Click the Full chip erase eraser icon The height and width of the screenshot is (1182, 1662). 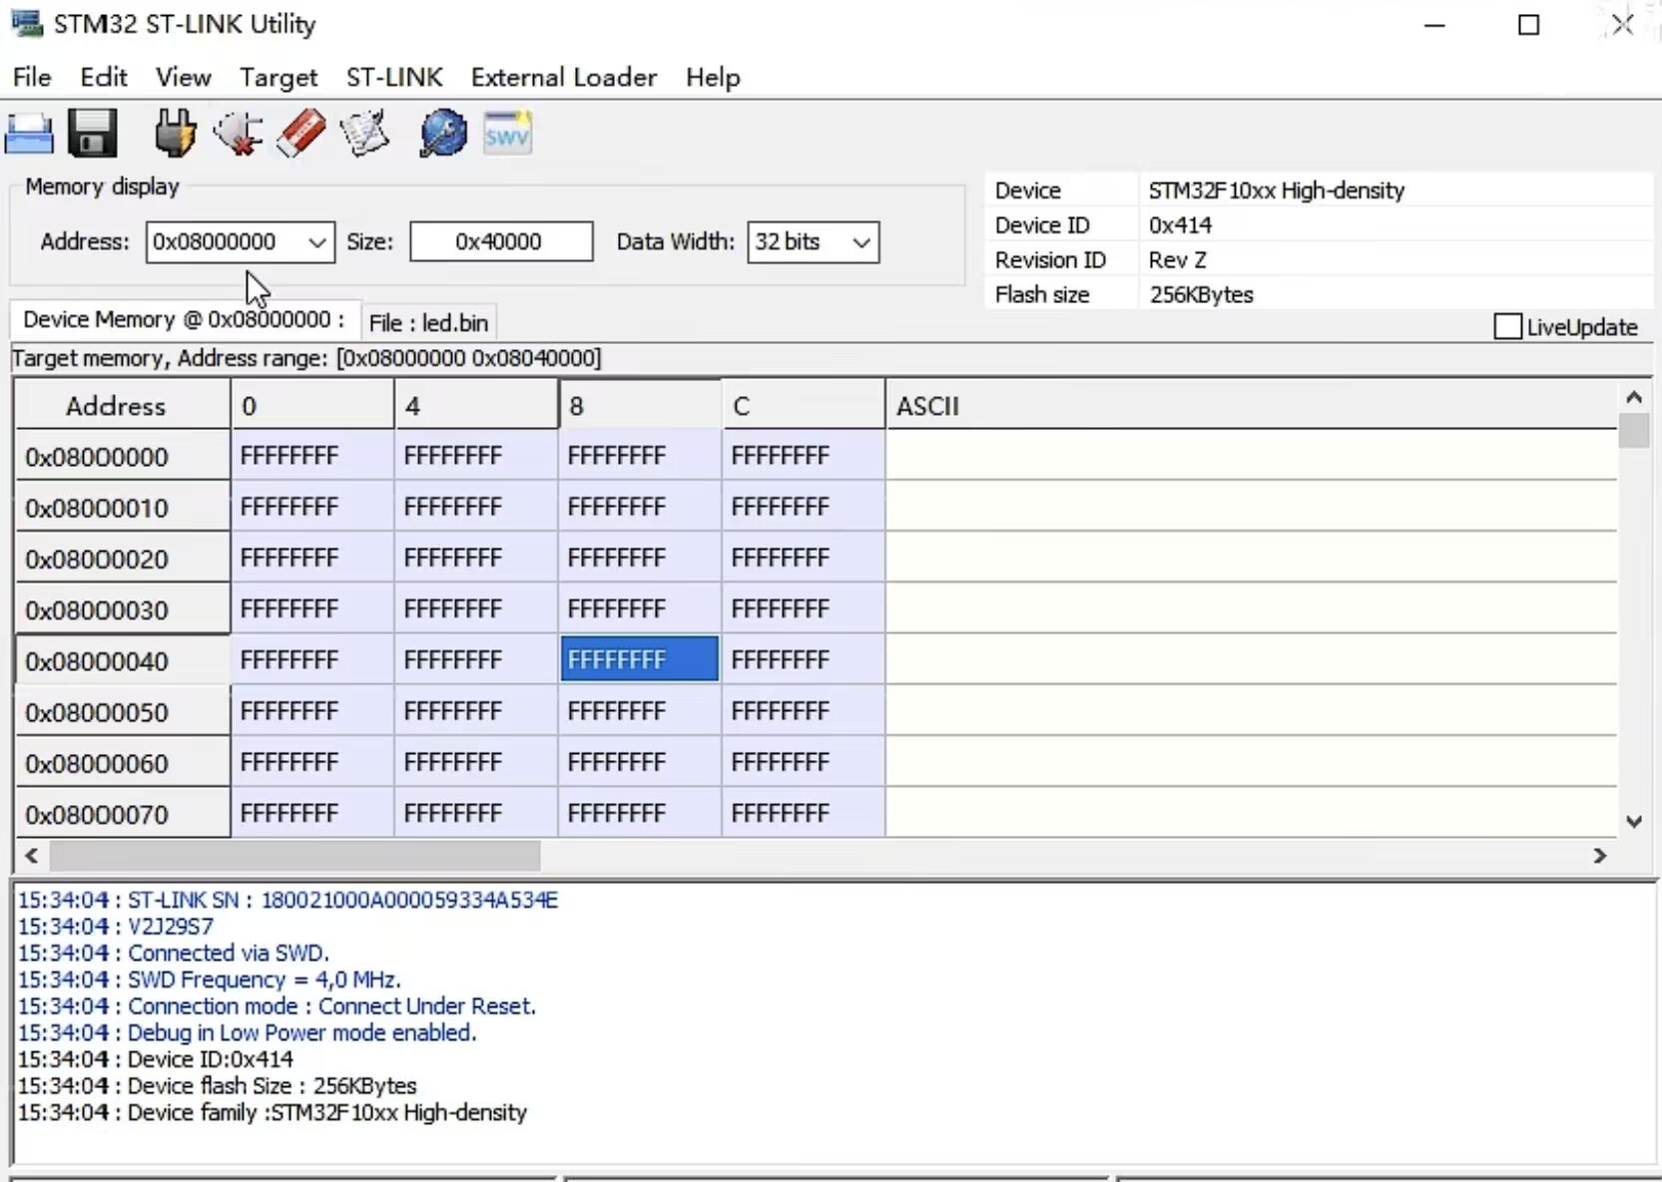[x=300, y=134]
